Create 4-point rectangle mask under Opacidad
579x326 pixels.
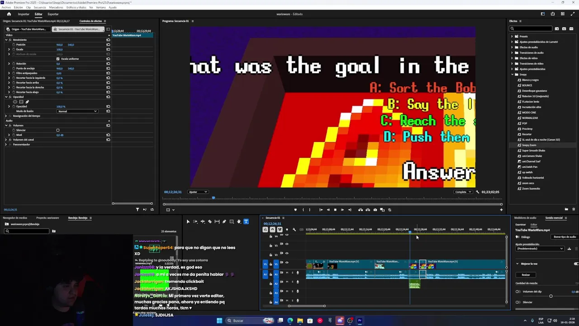coord(21,101)
